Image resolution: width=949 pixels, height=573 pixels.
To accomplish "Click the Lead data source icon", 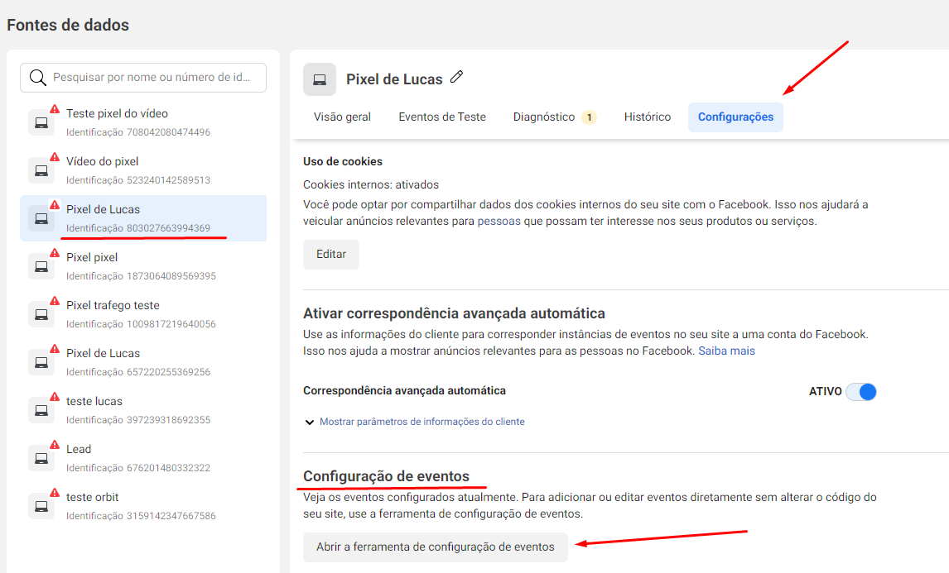I will pos(41,458).
